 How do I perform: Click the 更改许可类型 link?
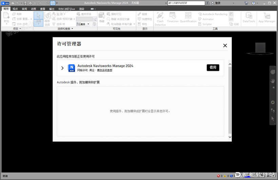click(x=105, y=70)
